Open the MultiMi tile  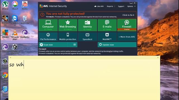point(107,37)
